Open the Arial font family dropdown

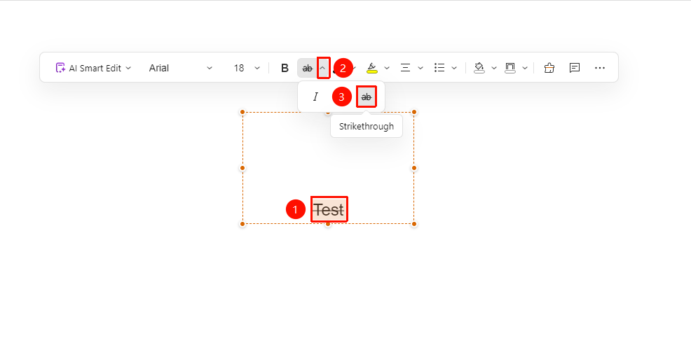coord(180,68)
